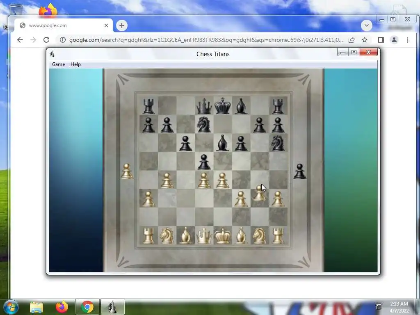
Task: Launch Firefox from the taskbar
Action: pos(62,307)
